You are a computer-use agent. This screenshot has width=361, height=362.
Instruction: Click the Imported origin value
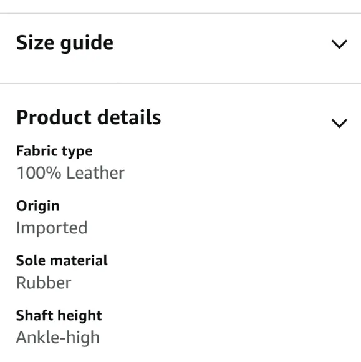52,228
